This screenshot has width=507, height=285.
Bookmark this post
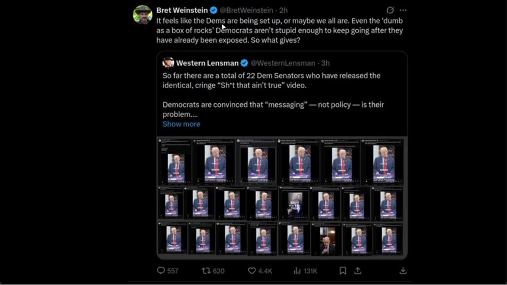click(343, 271)
